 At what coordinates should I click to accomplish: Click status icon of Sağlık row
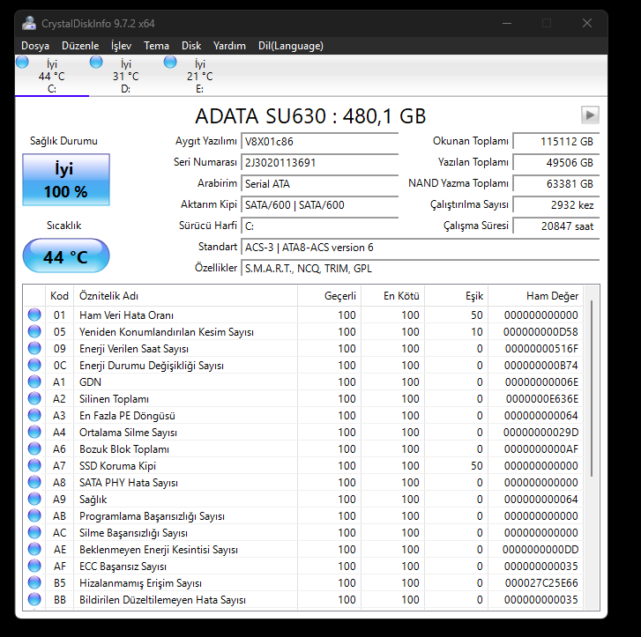tap(34, 499)
